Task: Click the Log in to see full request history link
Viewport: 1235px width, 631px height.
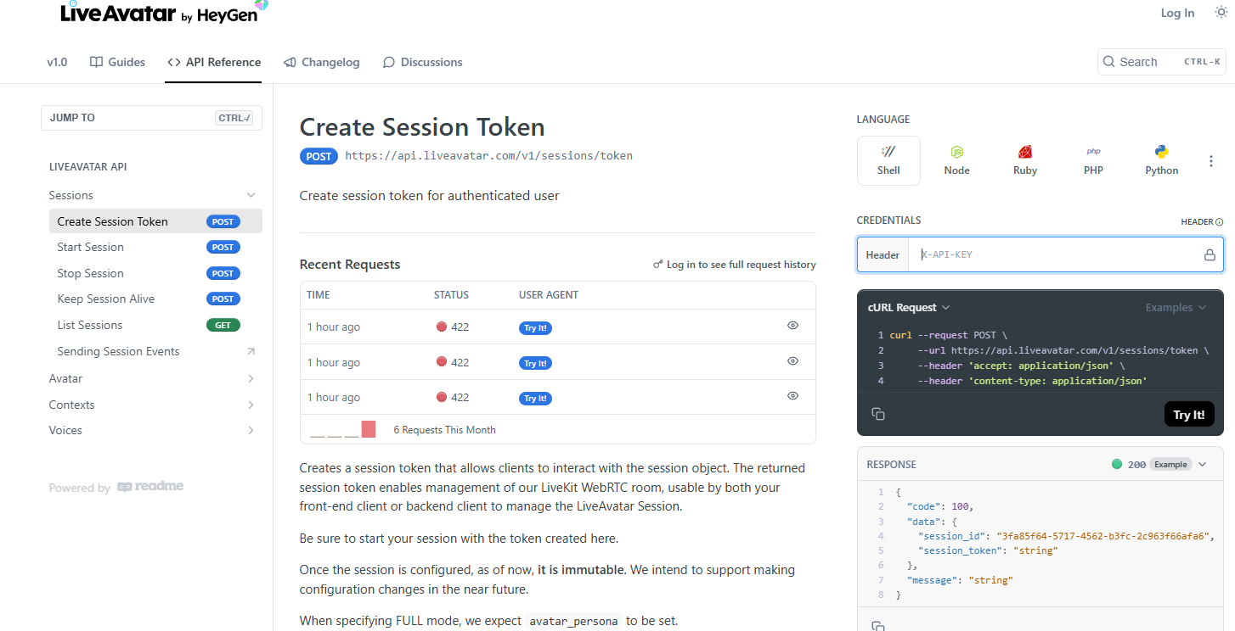Action: coord(734,265)
